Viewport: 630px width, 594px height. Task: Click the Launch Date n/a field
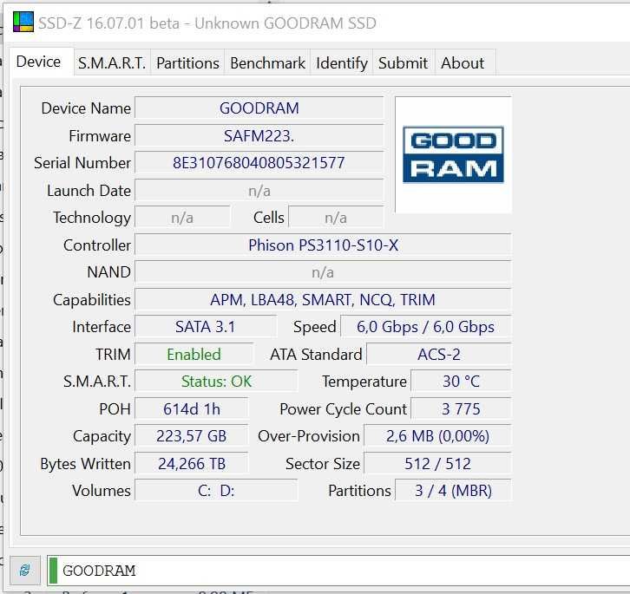[x=259, y=191]
